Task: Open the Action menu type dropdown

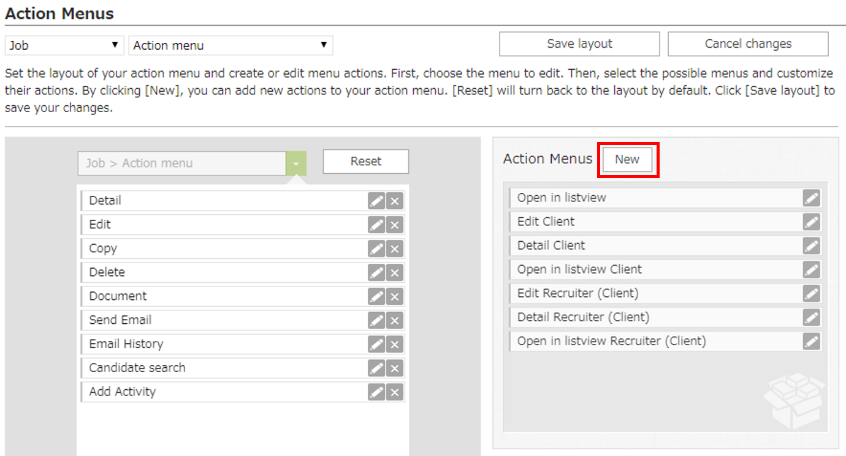Action: pos(230,45)
